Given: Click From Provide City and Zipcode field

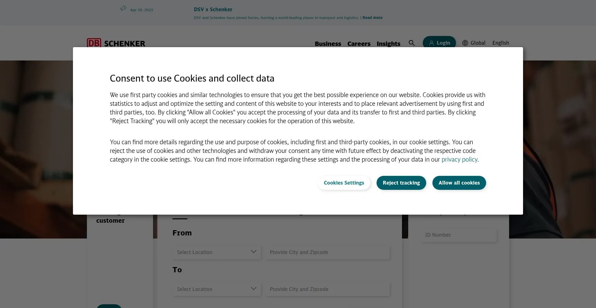Looking at the screenshot, I should tap(327, 252).
